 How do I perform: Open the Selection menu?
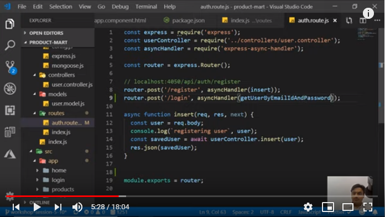click(61, 7)
